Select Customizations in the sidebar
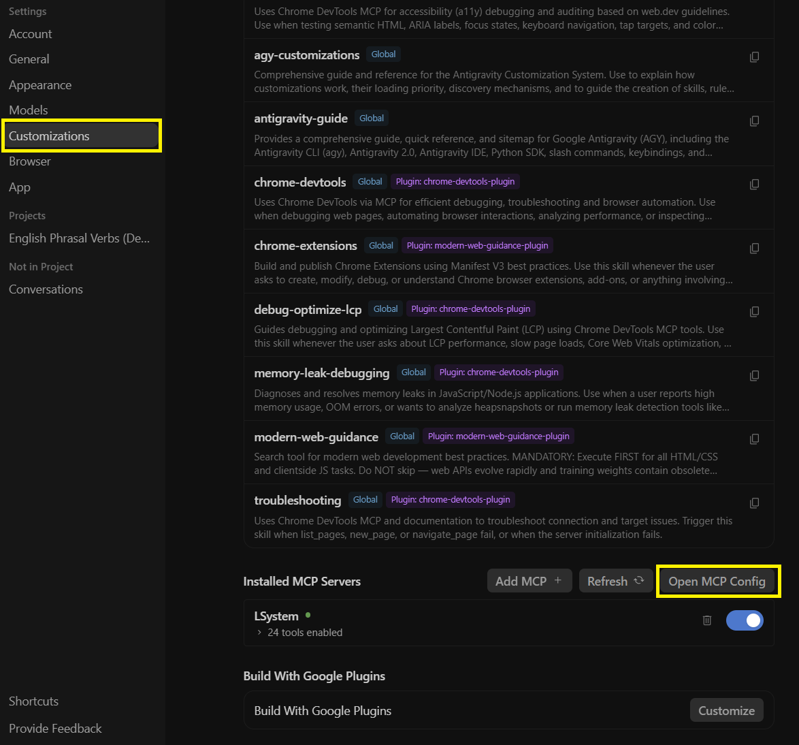Viewport: 799px width, 745px height. point(82,136)
